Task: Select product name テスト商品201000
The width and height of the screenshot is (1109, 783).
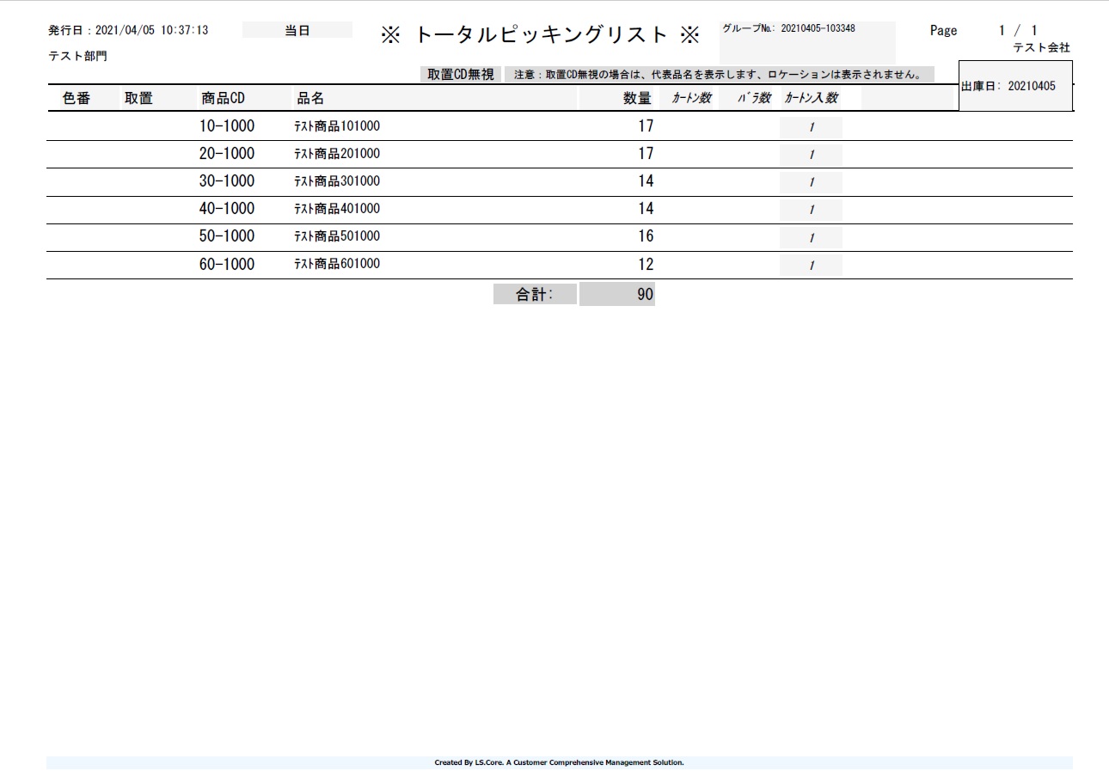Action: pyautogui.click(x=337, y=154)
